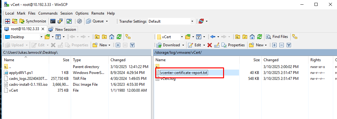The image size is (337, 119).
Task: Toggle the local directory tree icon
Action: point(128,37)
